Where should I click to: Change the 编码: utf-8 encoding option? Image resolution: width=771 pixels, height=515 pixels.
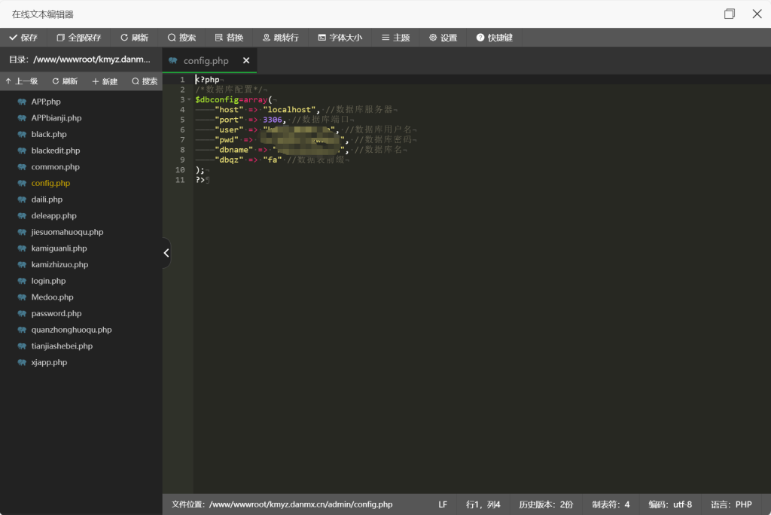coord(670,504)
